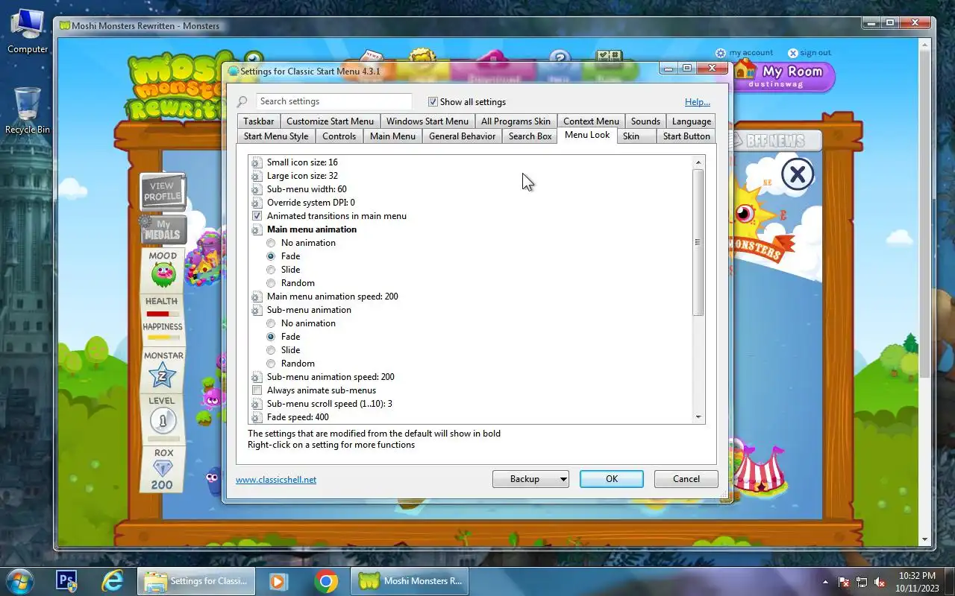Switch to the Start Menu Style tab
Screen dimensions: 955x596
tap(276, 136)
